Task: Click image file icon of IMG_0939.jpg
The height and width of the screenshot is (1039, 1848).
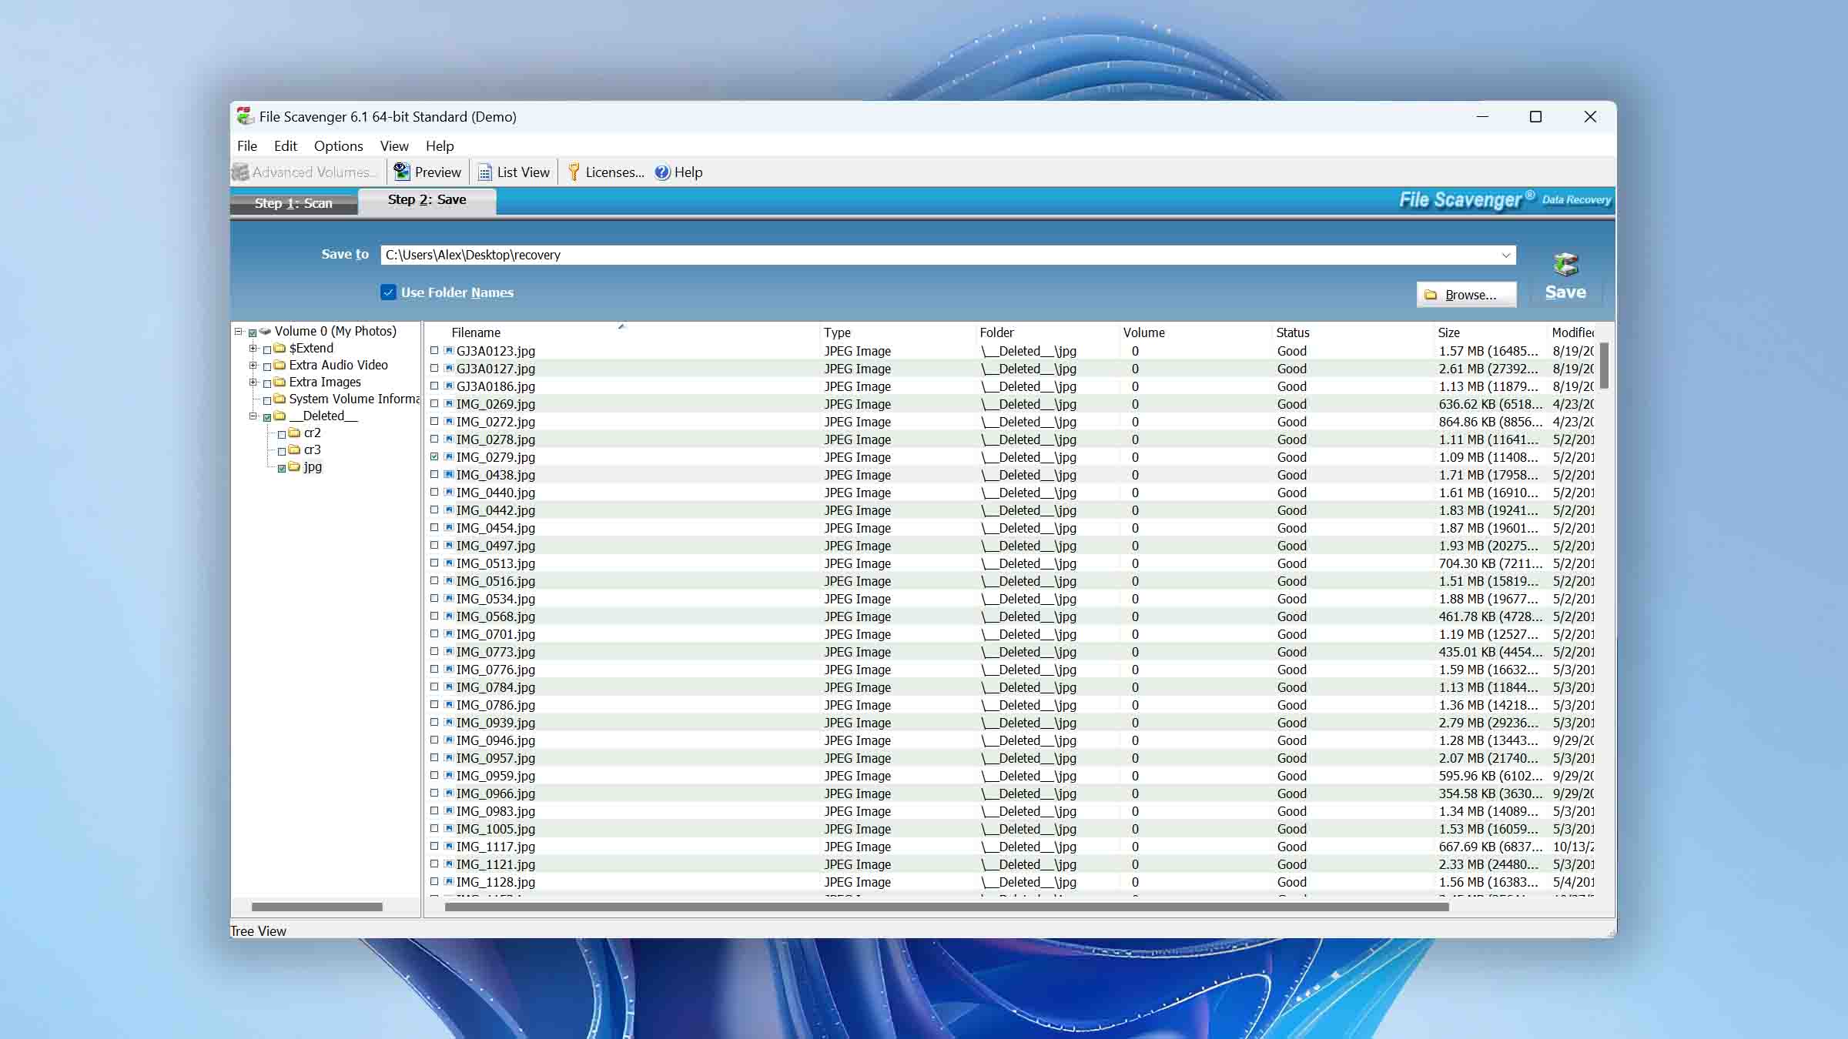Action: click(x=449, y=722)
